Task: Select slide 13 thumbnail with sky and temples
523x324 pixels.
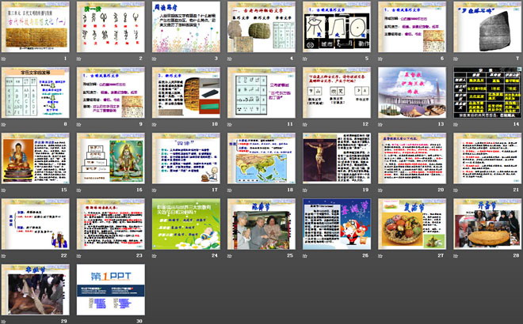Action: [412, 92]
